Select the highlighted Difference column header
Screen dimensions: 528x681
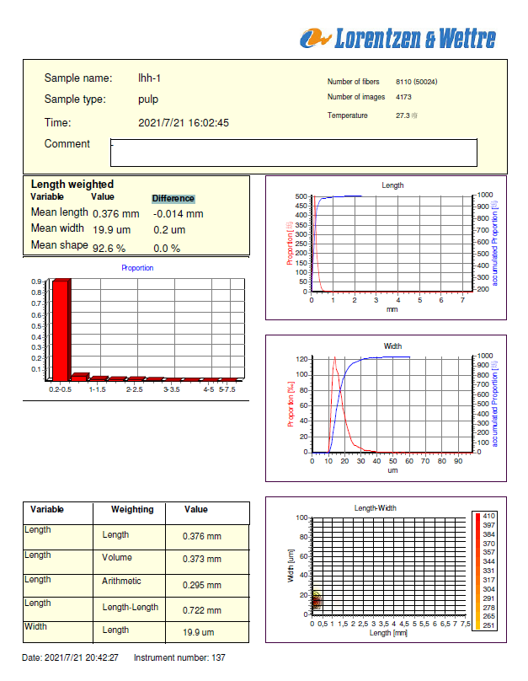click(173, 199)
